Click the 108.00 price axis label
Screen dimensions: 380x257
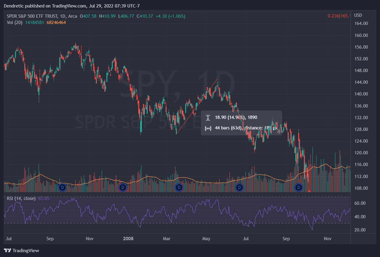coord(360,188)
